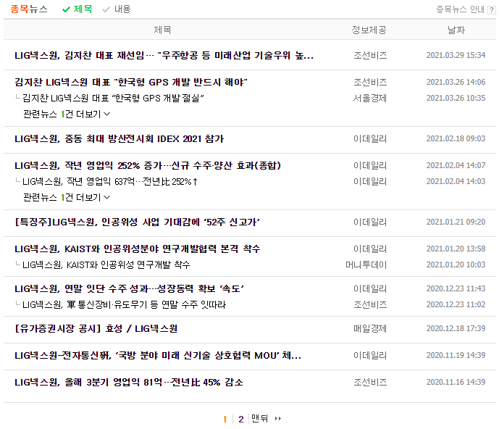499x429 pixels.
Task: Click 이데일리 source for IDEX 2021 article
Action: (370, 139)
